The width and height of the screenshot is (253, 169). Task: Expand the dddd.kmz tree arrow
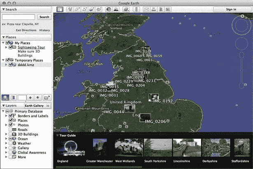pos(6,65)
